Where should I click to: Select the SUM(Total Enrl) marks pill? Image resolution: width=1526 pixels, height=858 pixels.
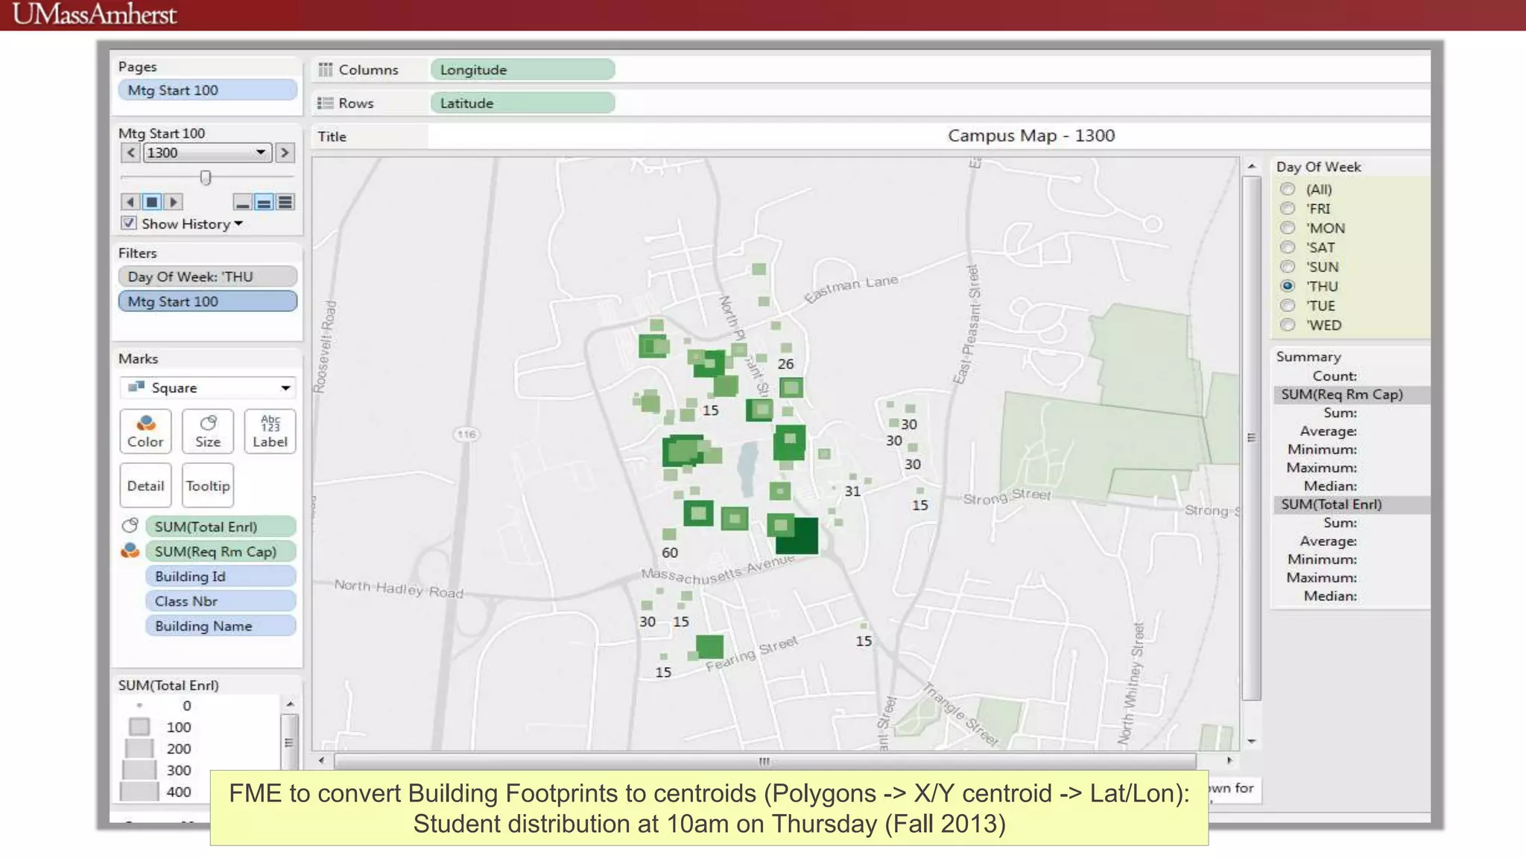pos(221,527)
